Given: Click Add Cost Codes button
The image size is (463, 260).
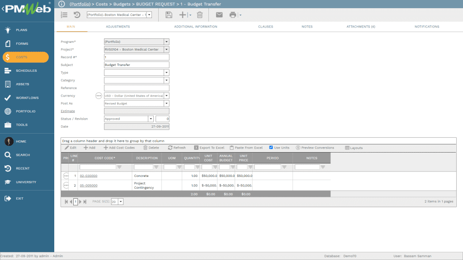Looking at the screenshot, I should point(119,148).
